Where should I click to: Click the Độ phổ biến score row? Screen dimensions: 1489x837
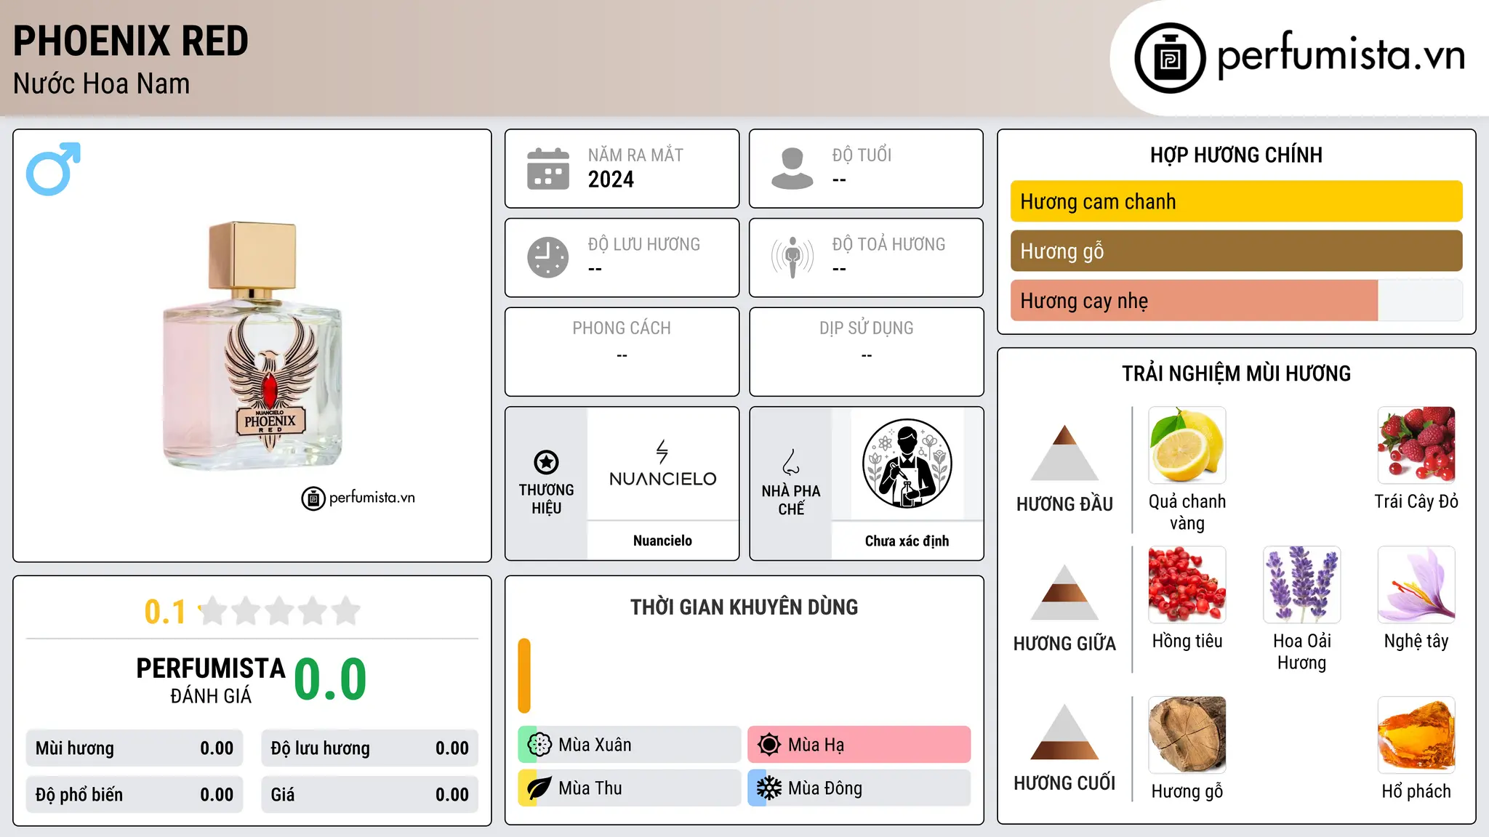click(135, 795)
